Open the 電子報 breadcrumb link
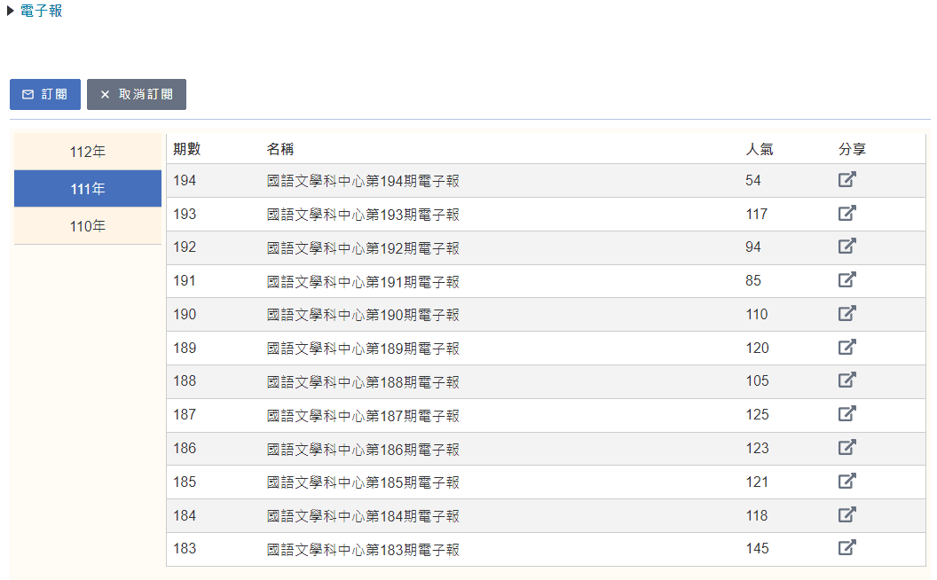The height and width of the screenshot is (580, 937). pos(41,11)
